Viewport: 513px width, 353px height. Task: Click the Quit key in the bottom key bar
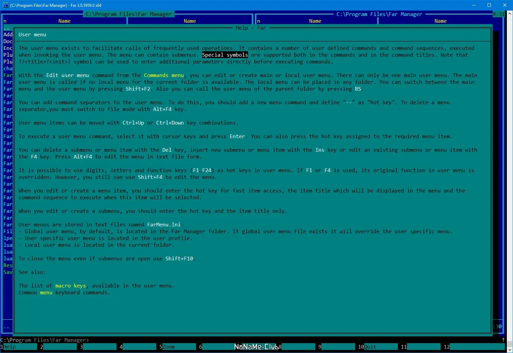click(x=381, y=347)
